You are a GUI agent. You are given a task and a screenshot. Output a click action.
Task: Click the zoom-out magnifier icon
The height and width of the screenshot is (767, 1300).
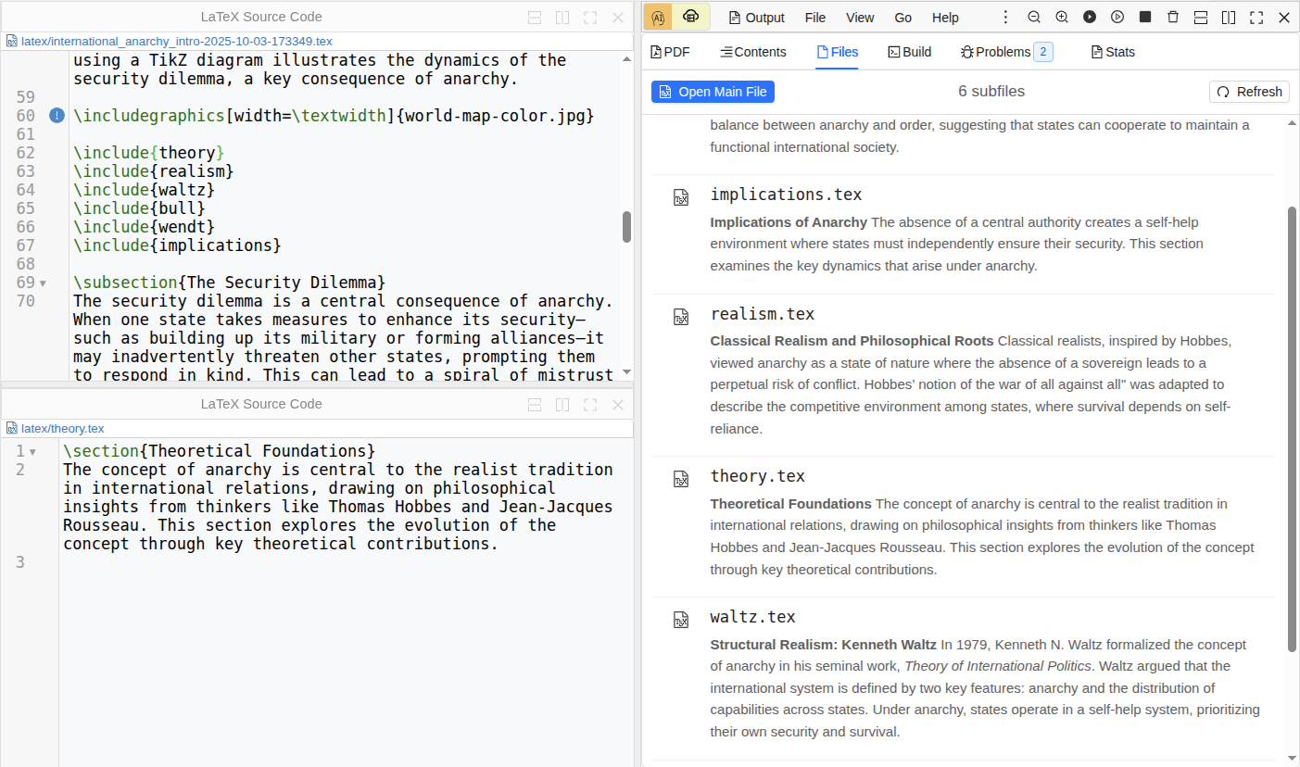(x=1034, y=17)
